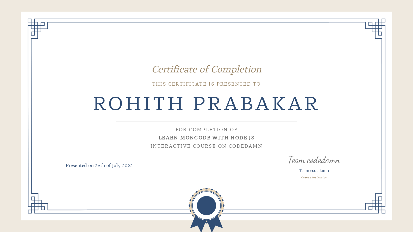
Task: Select the name ROHITH PRABAKAR
Action: click(x=206, y=103)
